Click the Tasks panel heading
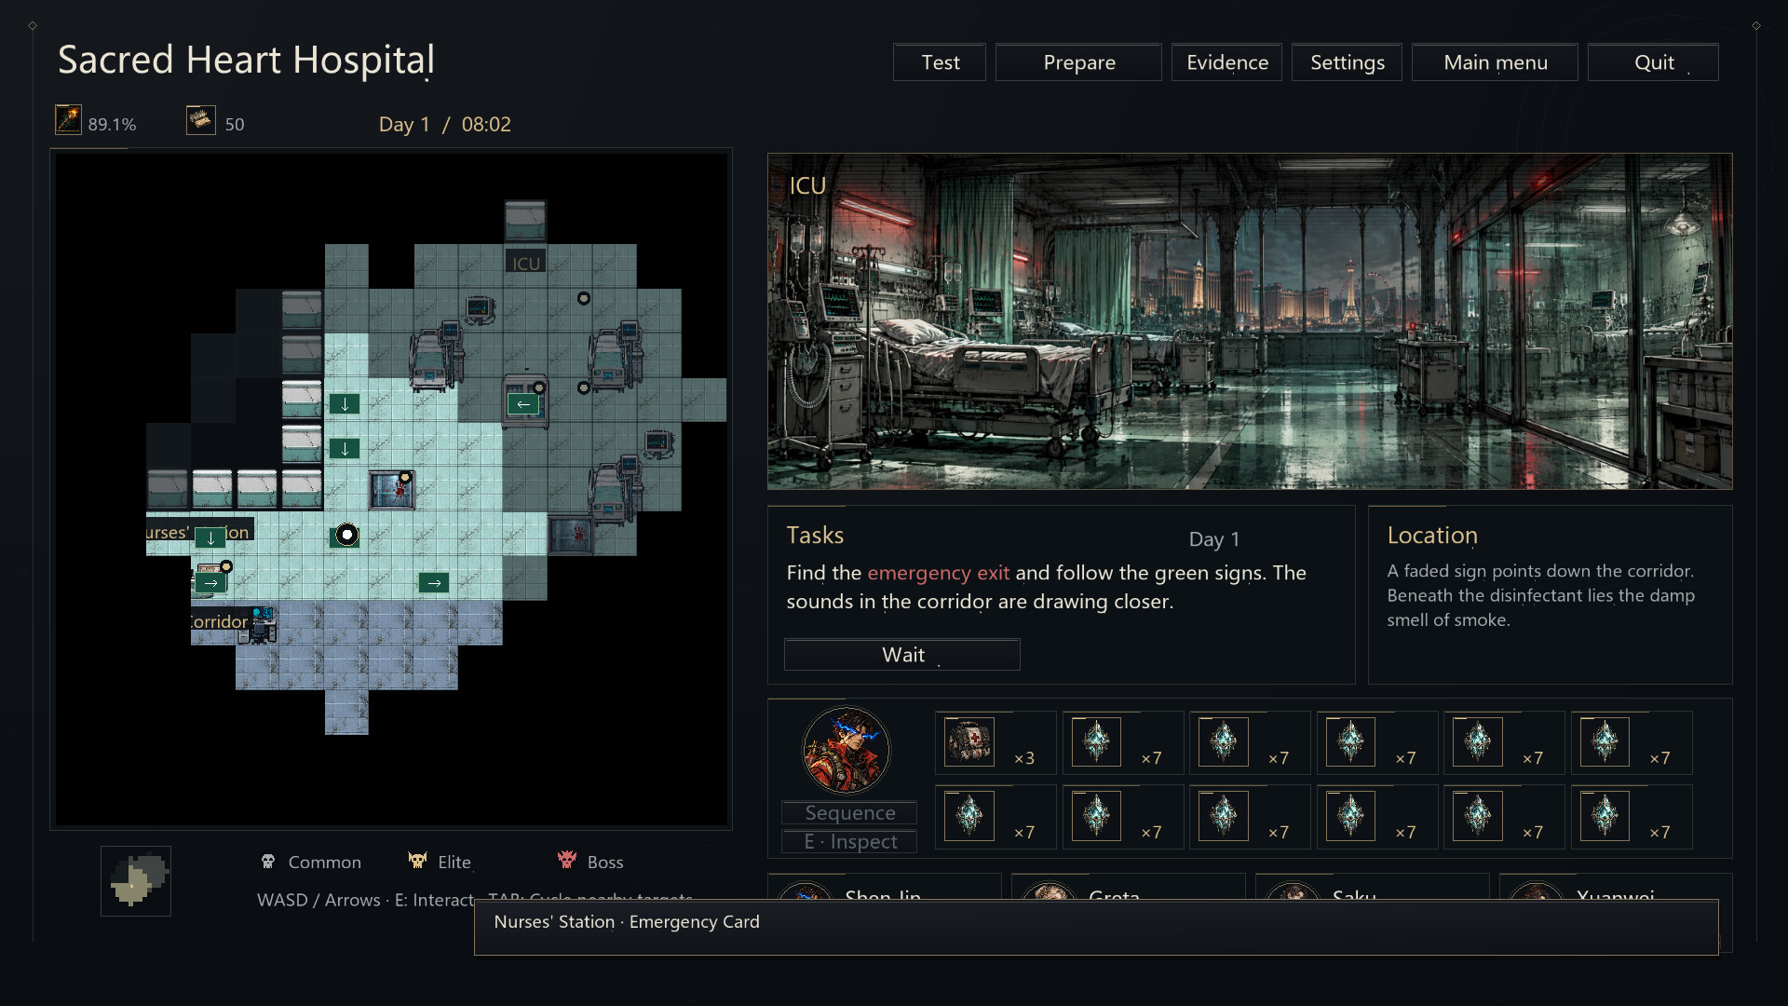 point(815,536)
